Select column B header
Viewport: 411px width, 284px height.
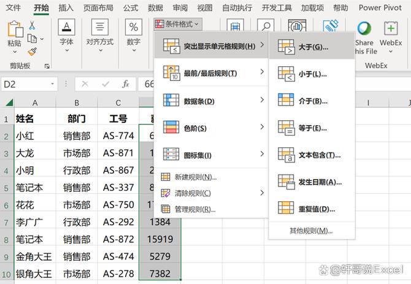77,102
